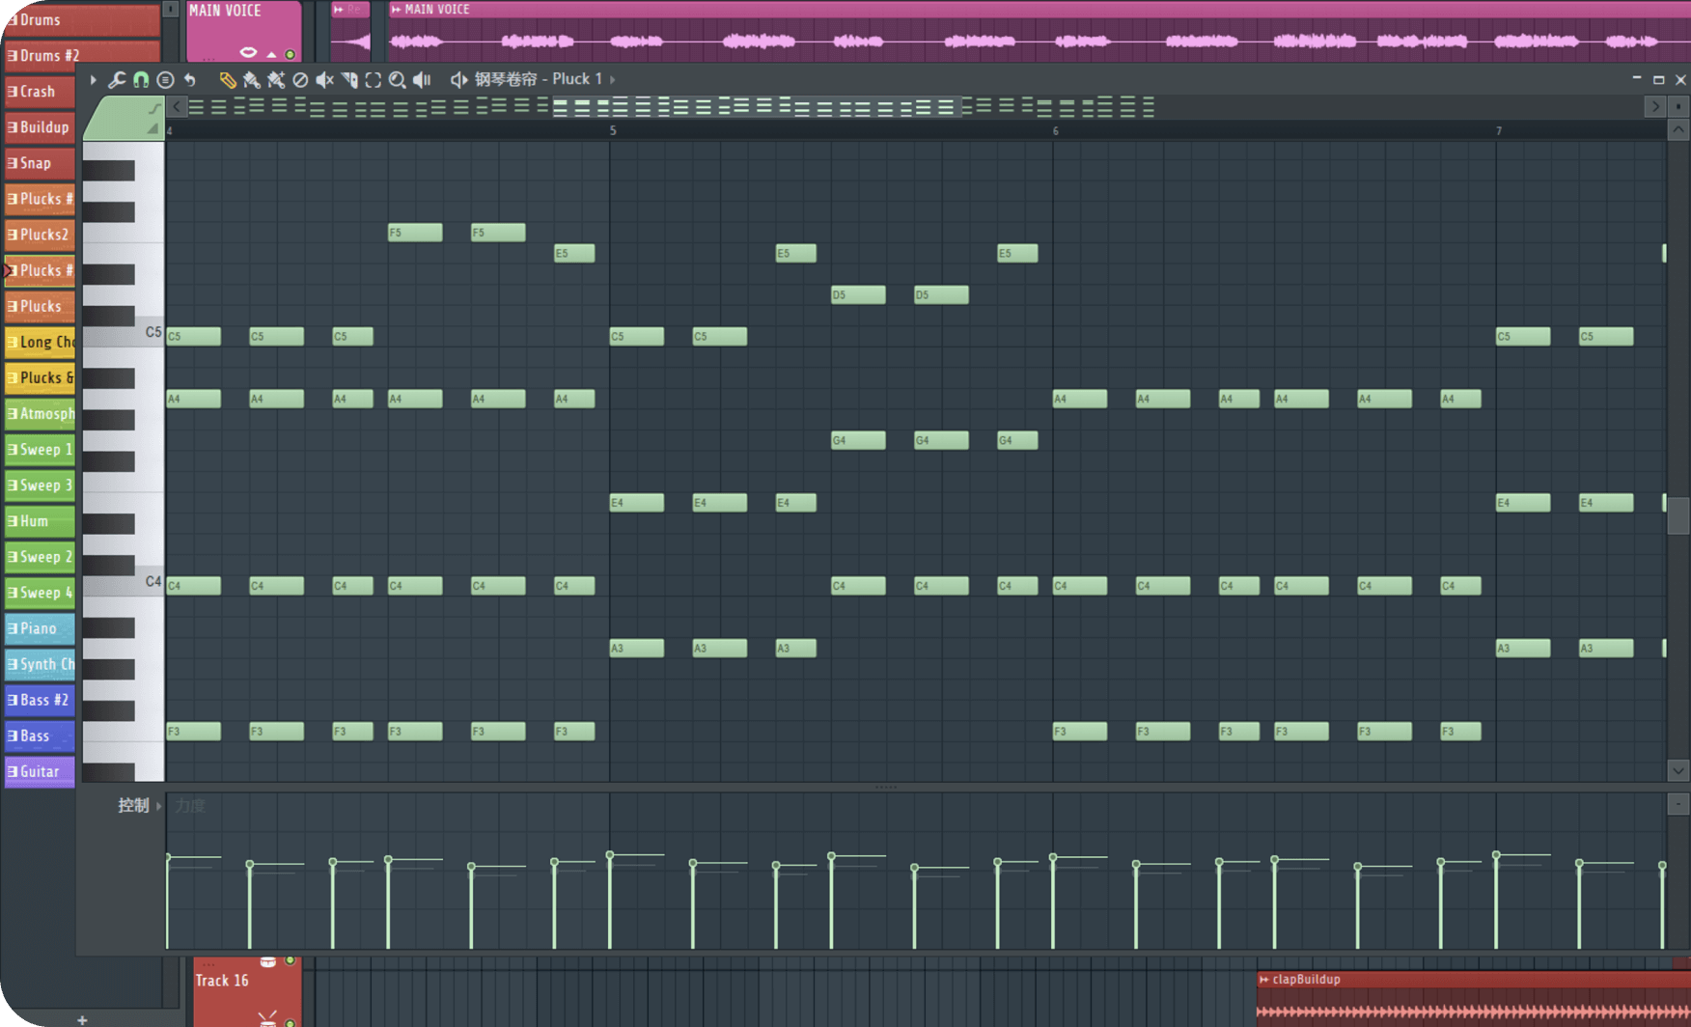The height and width of the screenshot is (1027, 1691).
Task: Add new pattern with plus icon
Action: (82, 1019)
